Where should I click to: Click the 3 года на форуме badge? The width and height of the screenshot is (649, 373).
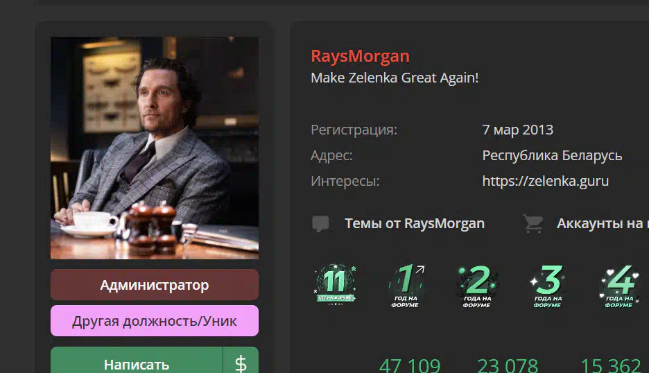[548, 286]
